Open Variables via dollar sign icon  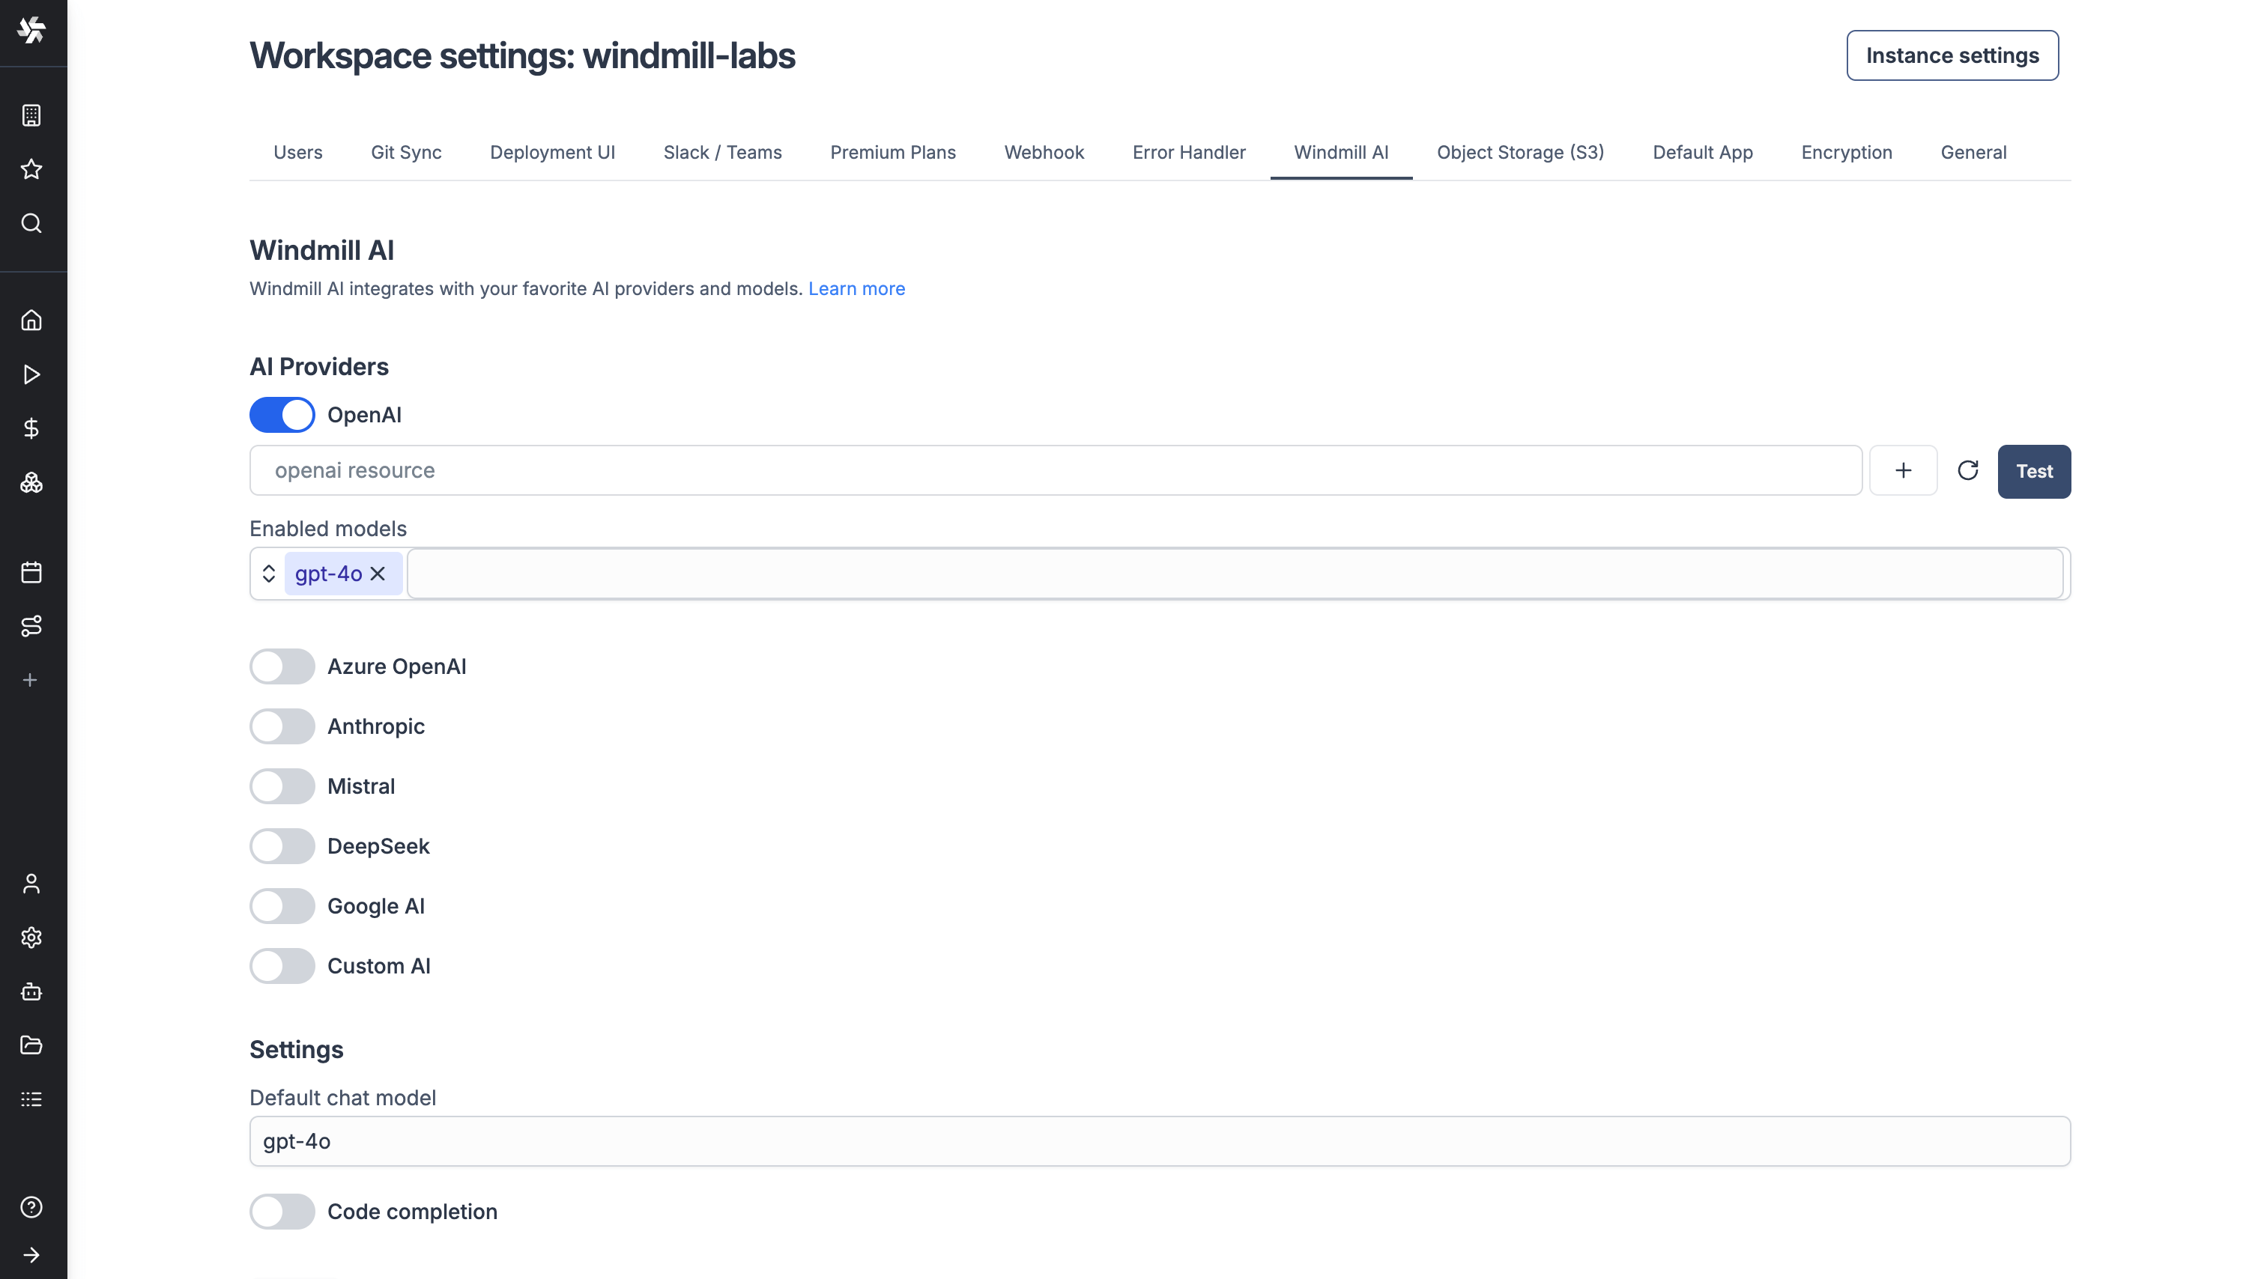[x=31, y=428]
